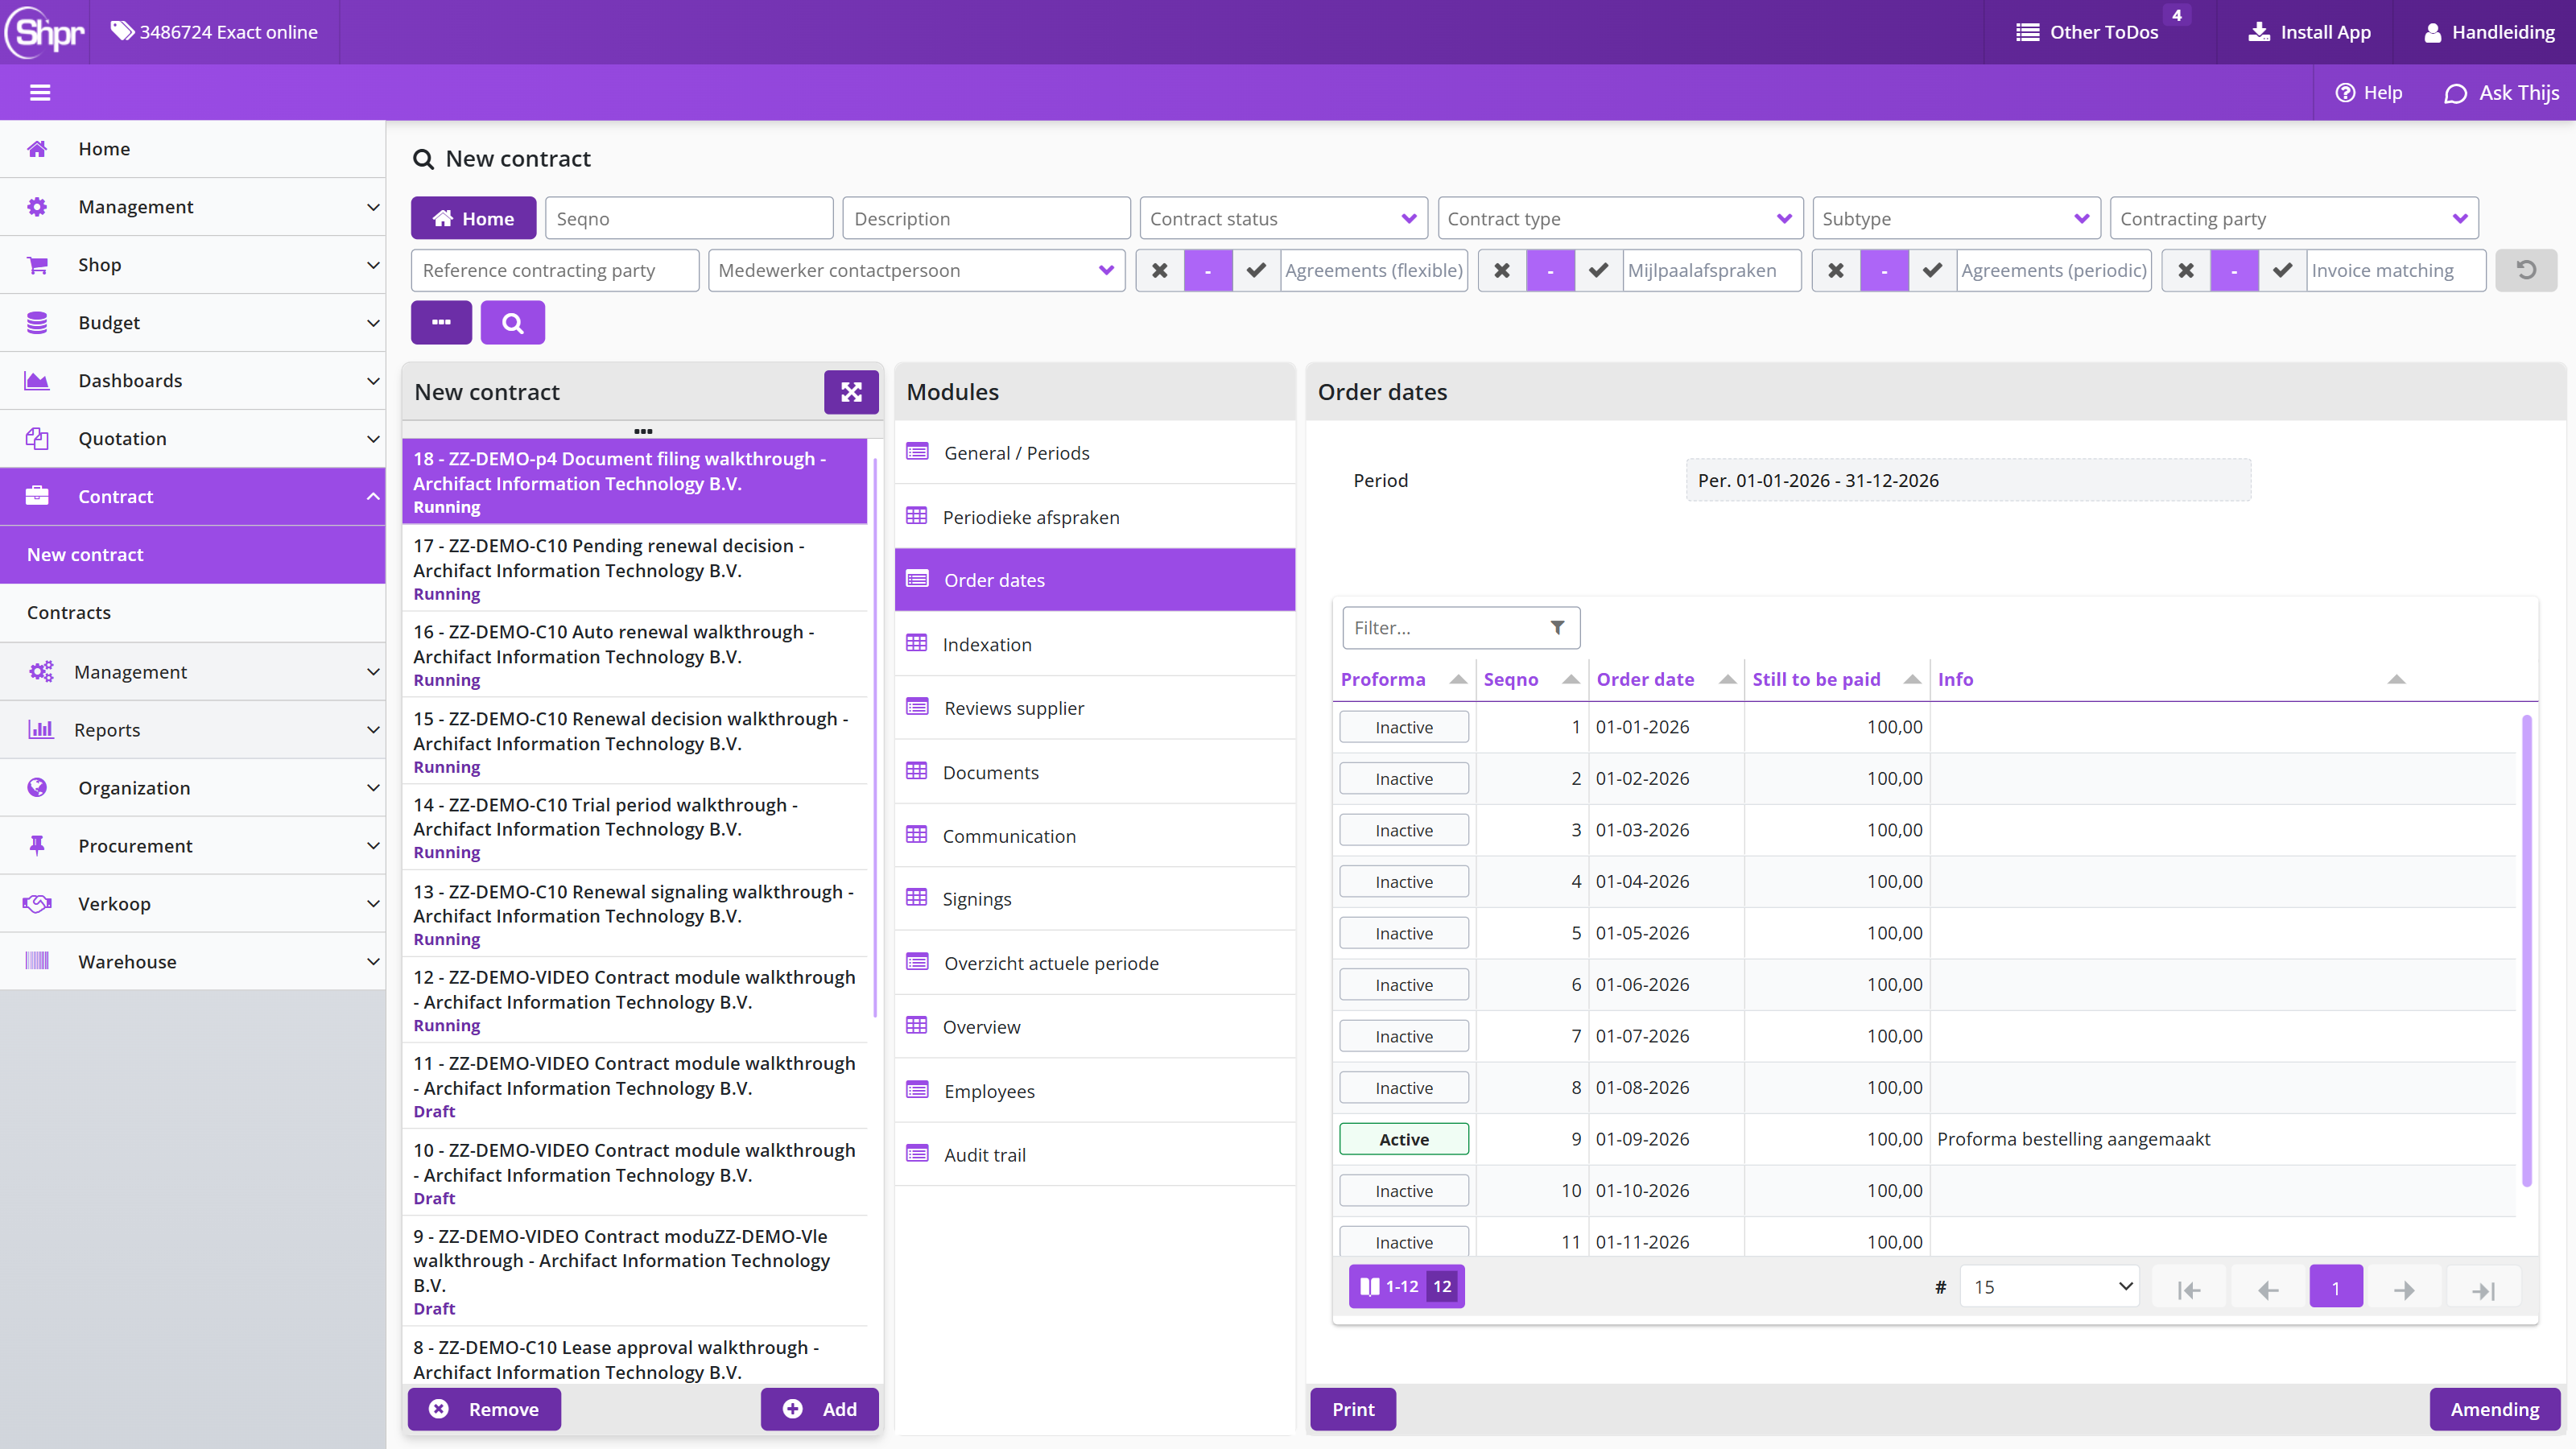The height and width of the screenshot is (1449, 2576).
Task: Open Handleiding user menu
Action: (x=2489, y=32)
